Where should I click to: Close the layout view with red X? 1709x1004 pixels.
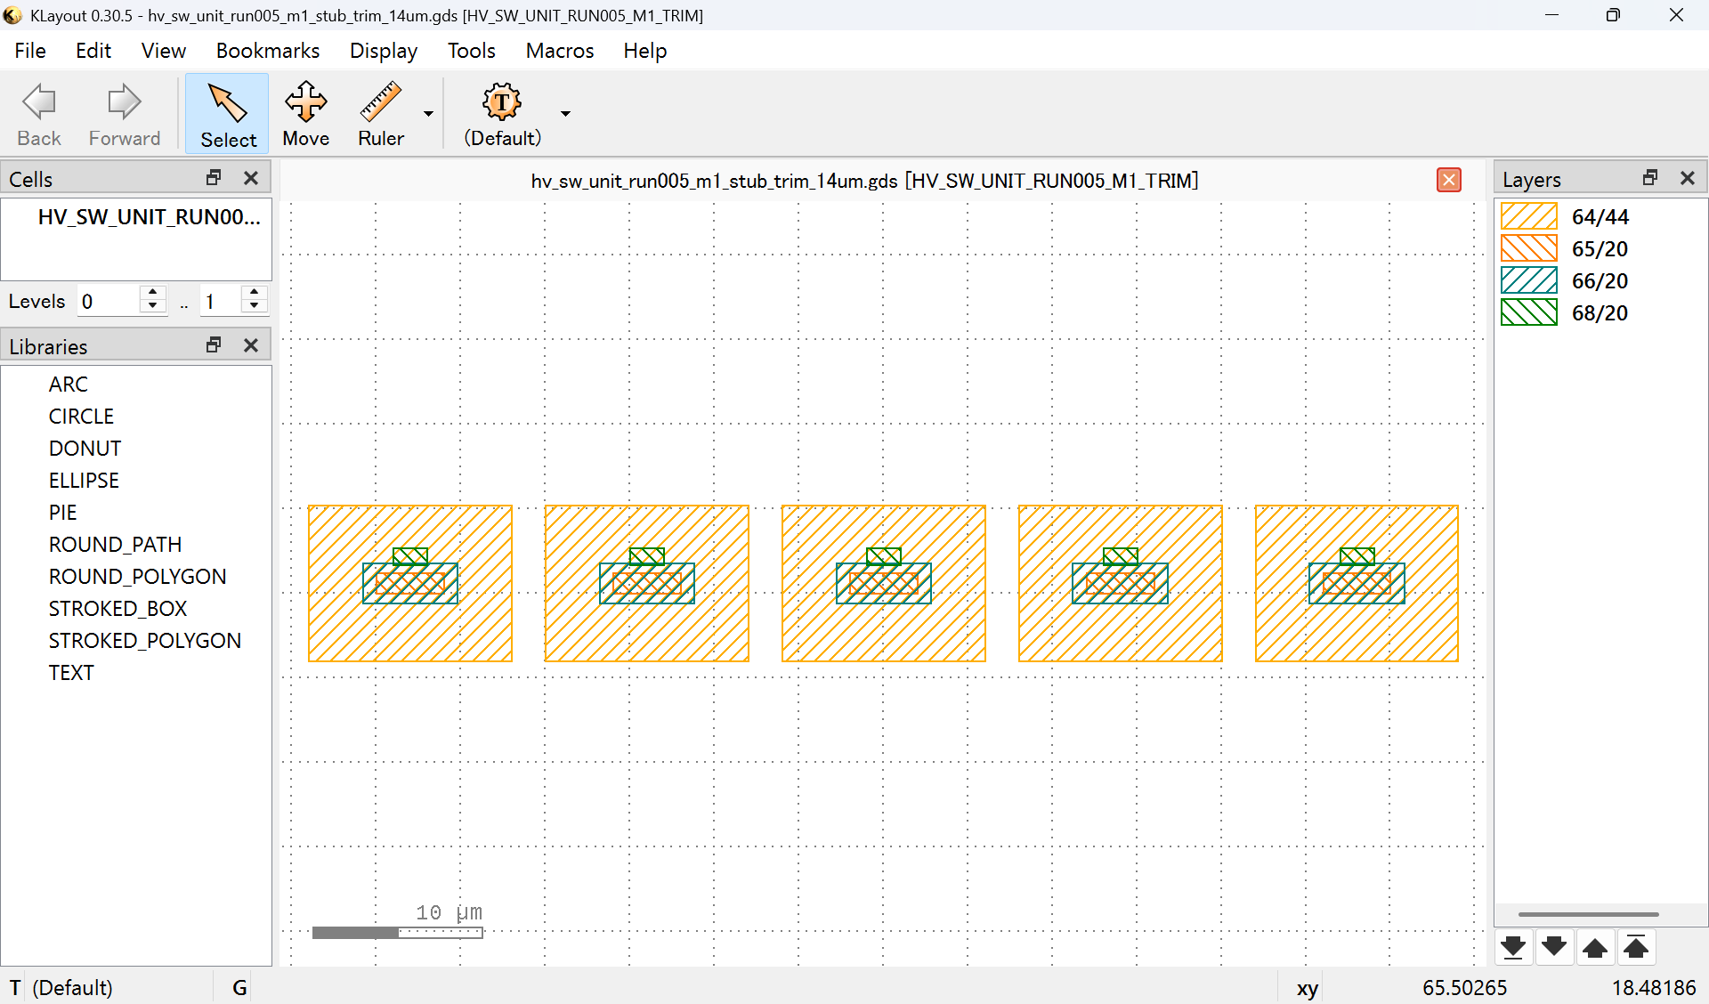coord(1448,181)
